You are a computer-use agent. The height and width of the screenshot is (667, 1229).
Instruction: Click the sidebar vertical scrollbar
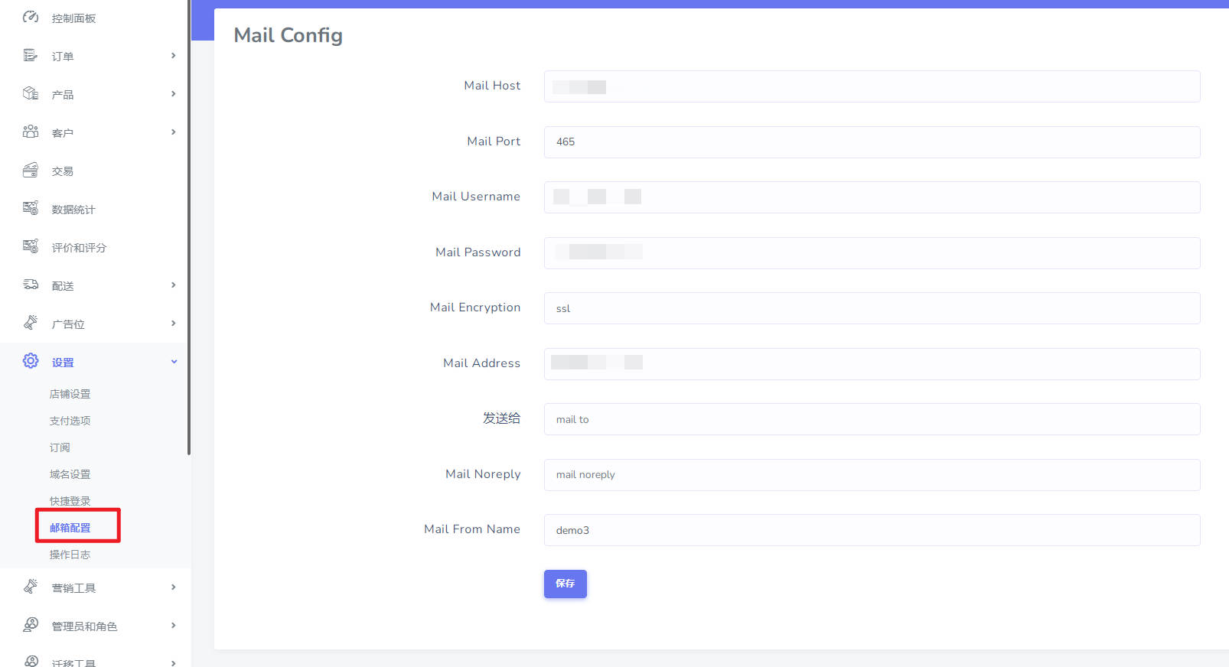click(x=188, y=229)
